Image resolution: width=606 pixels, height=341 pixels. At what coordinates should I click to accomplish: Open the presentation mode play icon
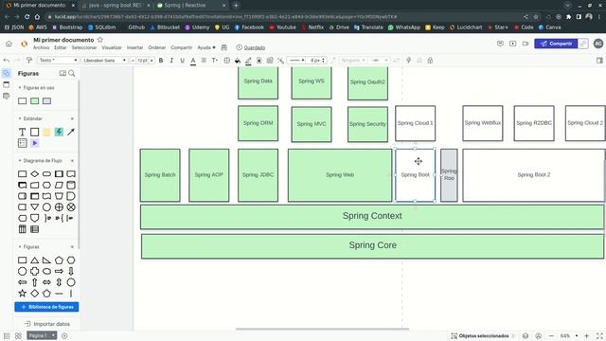513,44
